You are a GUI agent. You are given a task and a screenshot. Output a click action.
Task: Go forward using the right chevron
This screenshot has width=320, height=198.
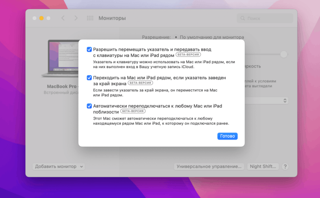click(76, 18)
